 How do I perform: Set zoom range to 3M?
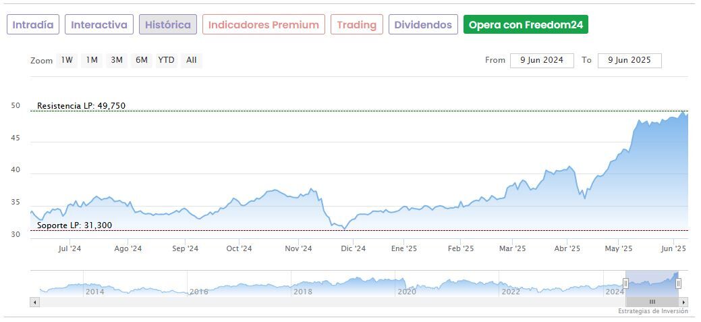click(x=117, y=60)
